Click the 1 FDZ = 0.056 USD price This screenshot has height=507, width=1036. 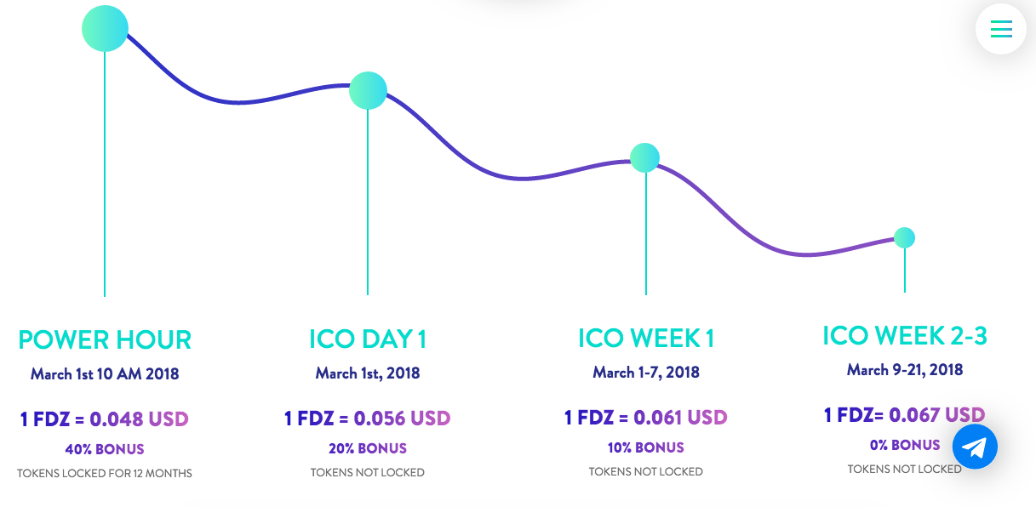coord(368,419)
